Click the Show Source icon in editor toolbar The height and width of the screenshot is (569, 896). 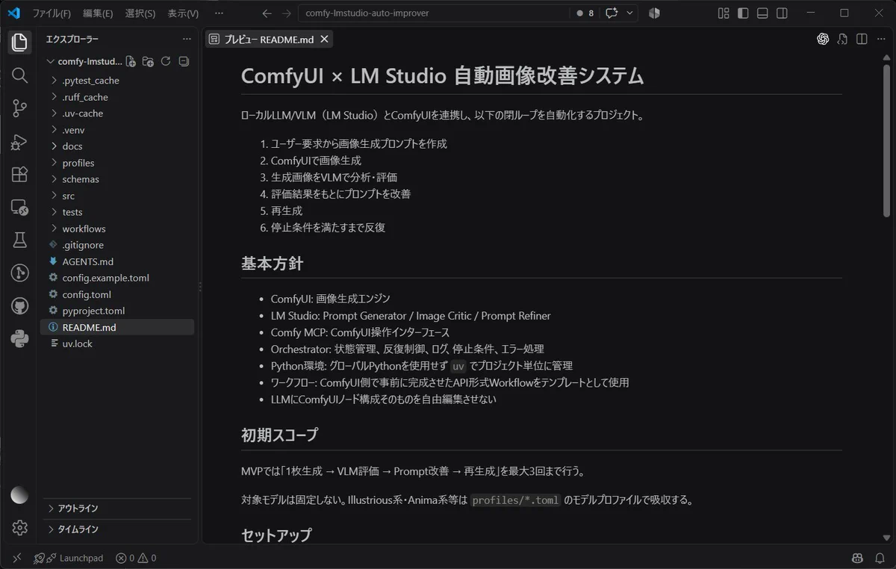pos(842,40)
